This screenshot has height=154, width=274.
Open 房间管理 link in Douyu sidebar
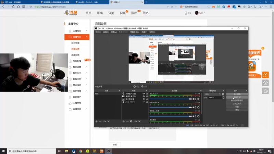click(75, 43)
